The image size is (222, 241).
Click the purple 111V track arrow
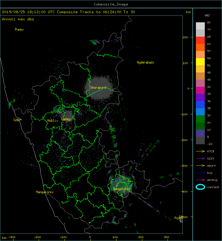tap(200, 159)
